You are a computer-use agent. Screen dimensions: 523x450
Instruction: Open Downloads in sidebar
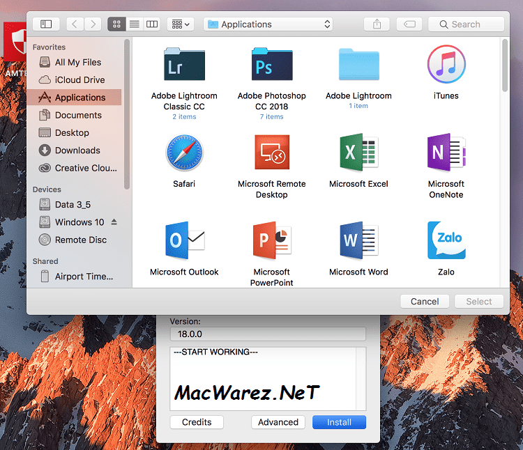[x=74, y=150]
